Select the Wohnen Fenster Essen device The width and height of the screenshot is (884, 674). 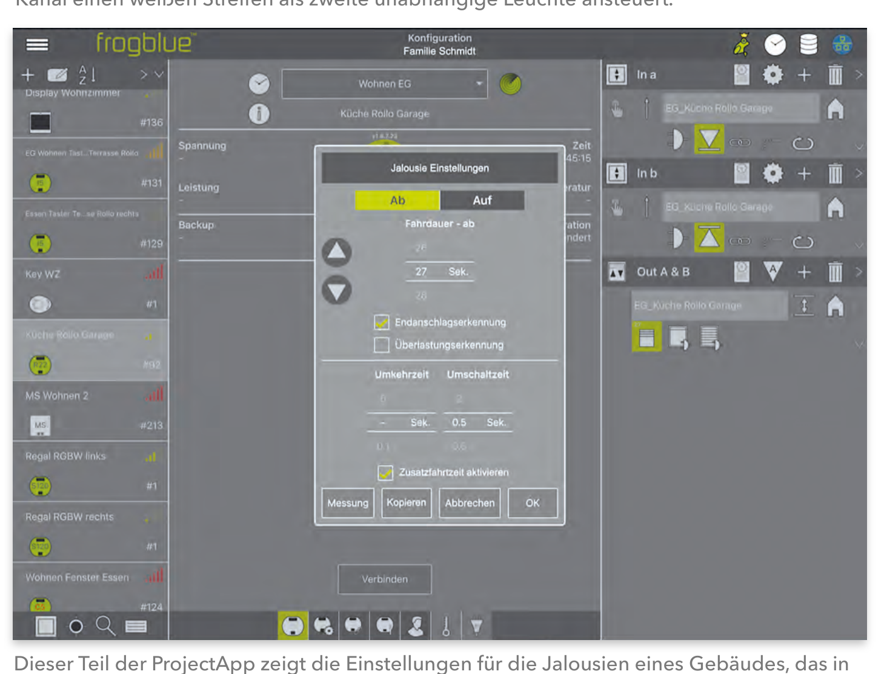(x=90, y=587)
